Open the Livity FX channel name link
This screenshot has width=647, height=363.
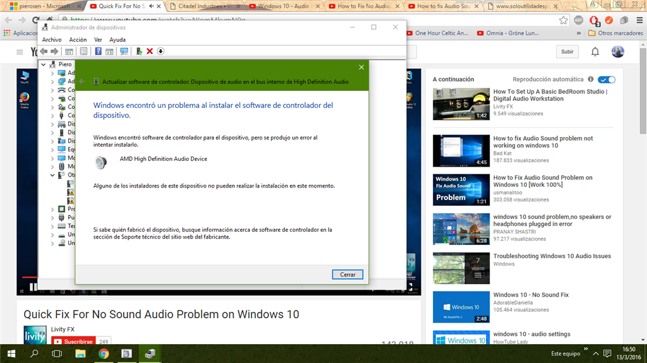coord(63,329)
